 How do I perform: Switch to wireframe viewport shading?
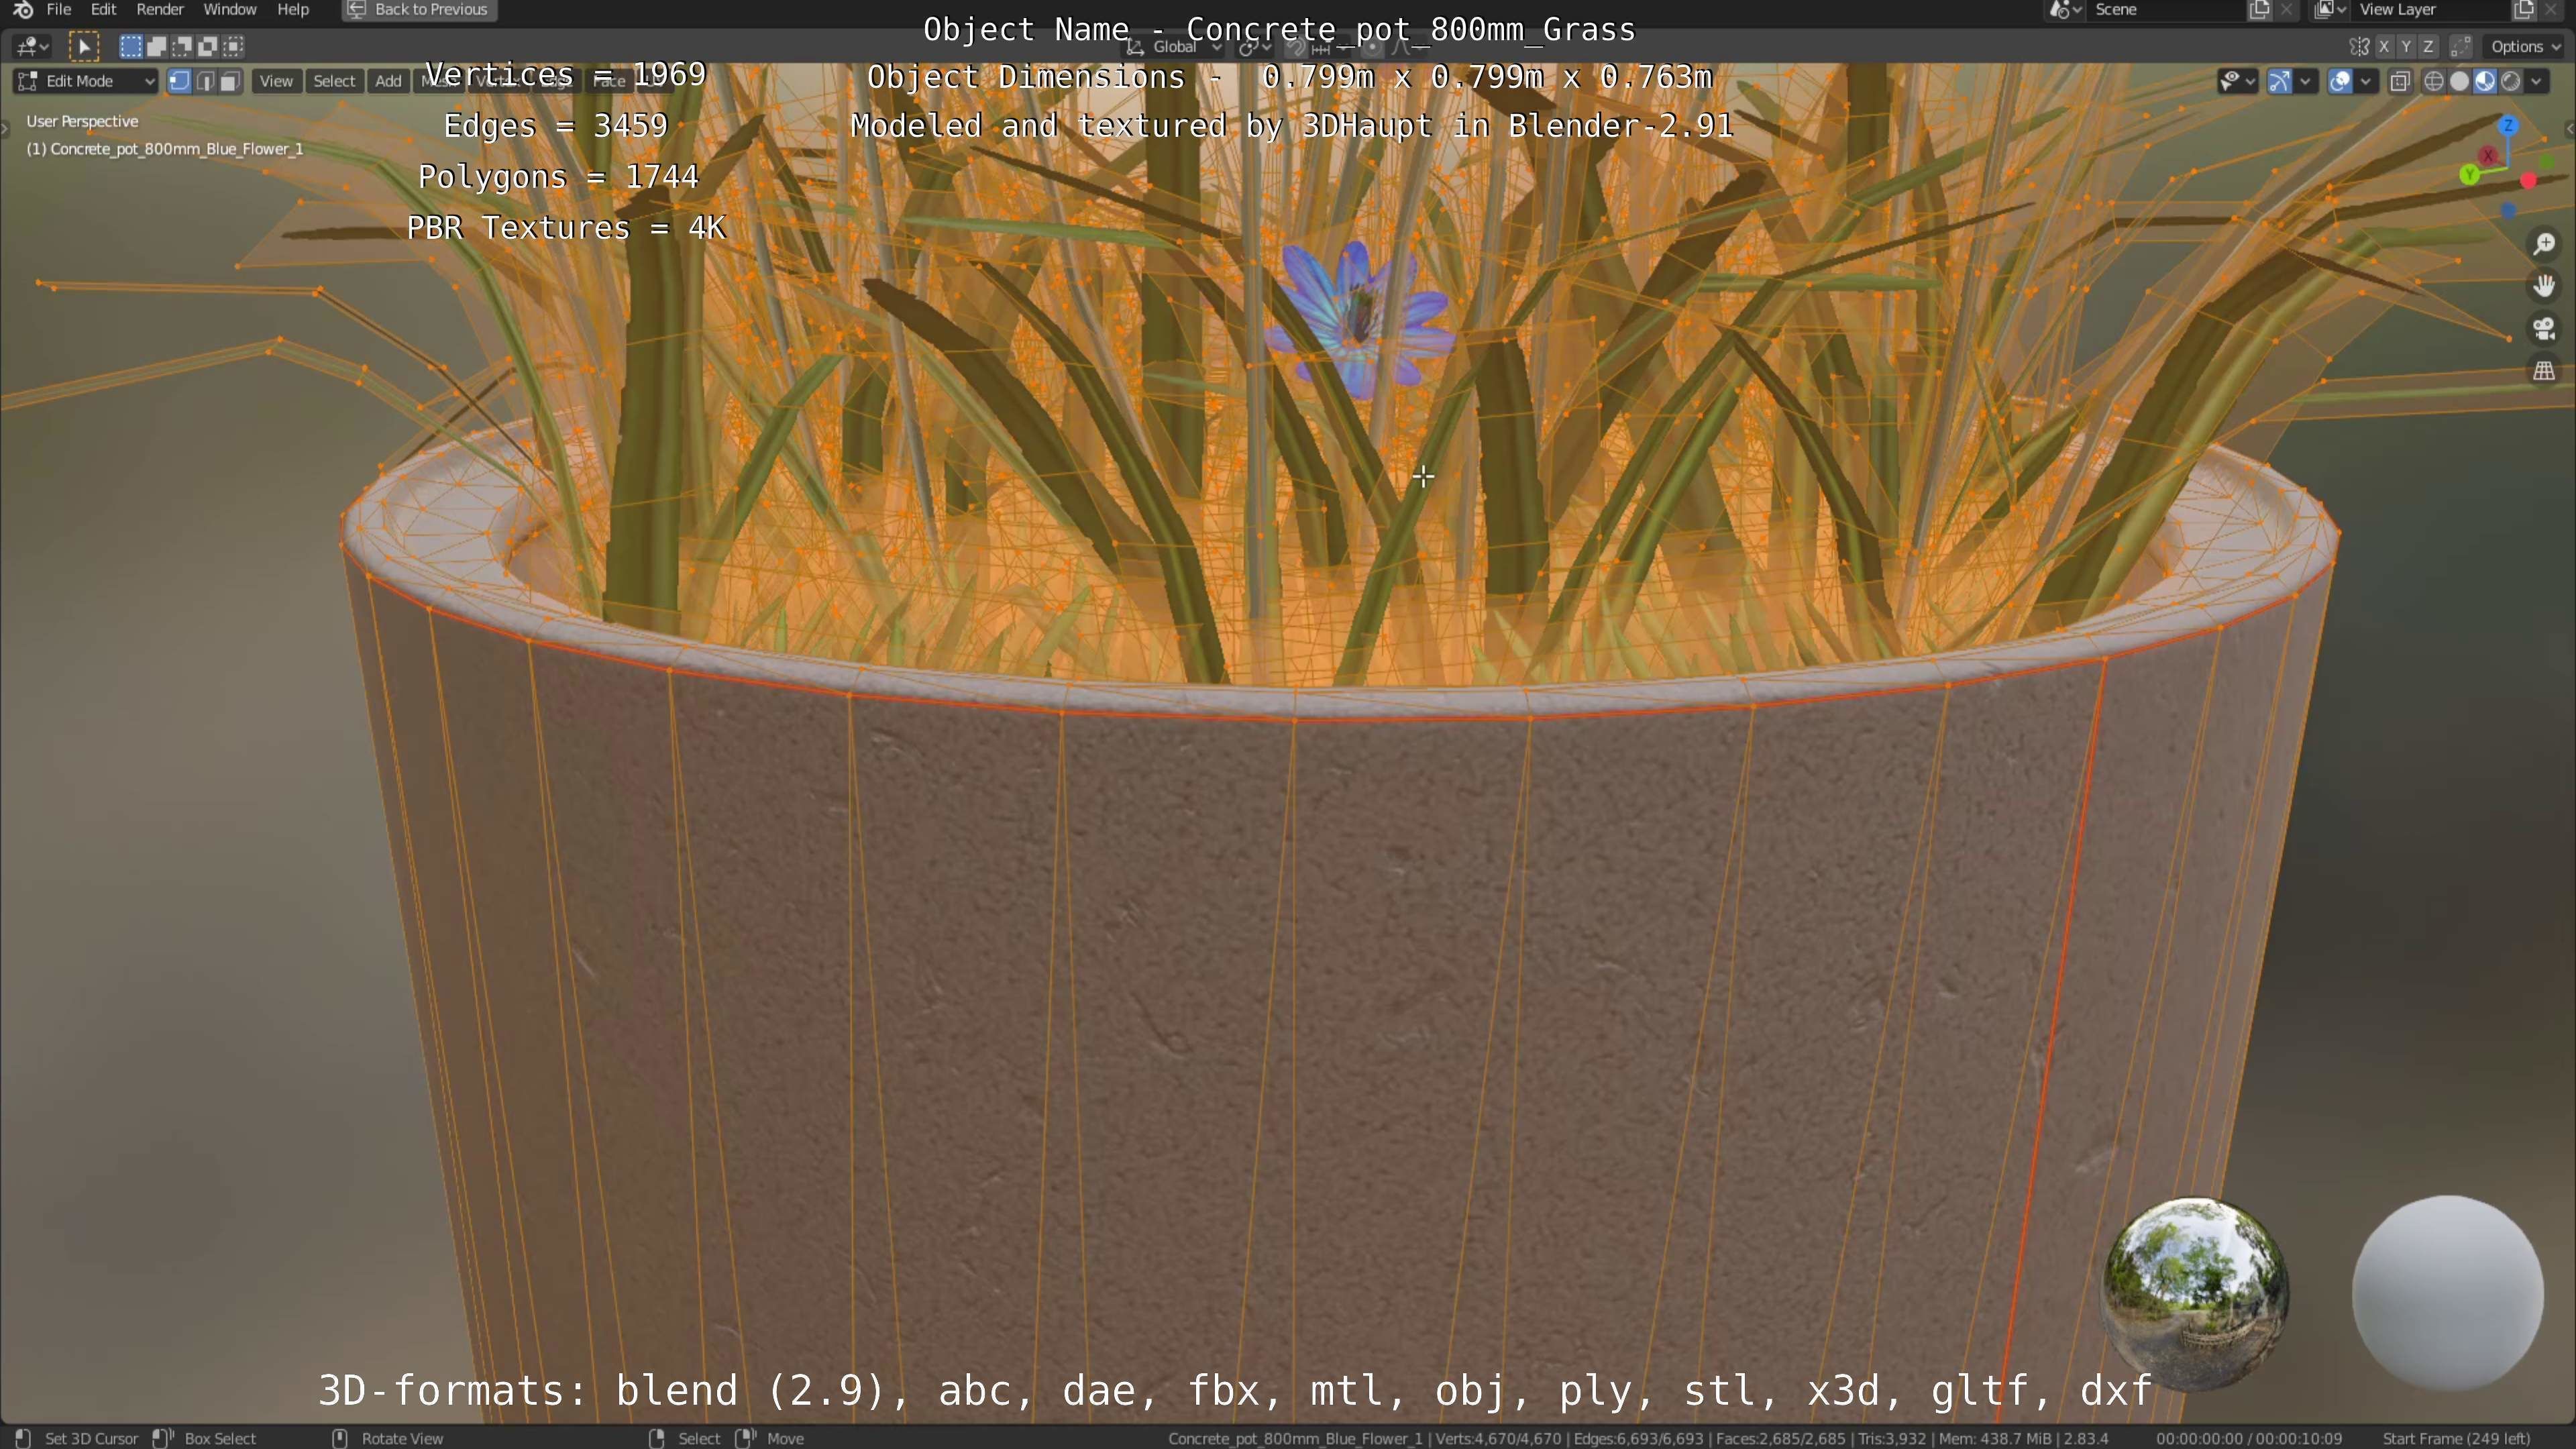tap(2434, 81)
